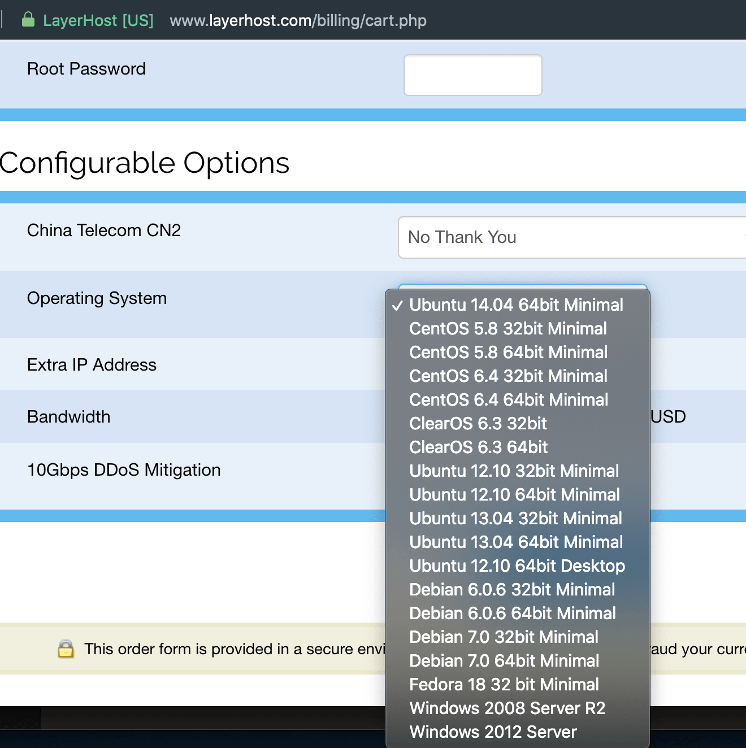The image size is (746, 748).
Task: Open the China Telecom CN2 dropdown
Action: pyautogui.click(x=571, y=237)
